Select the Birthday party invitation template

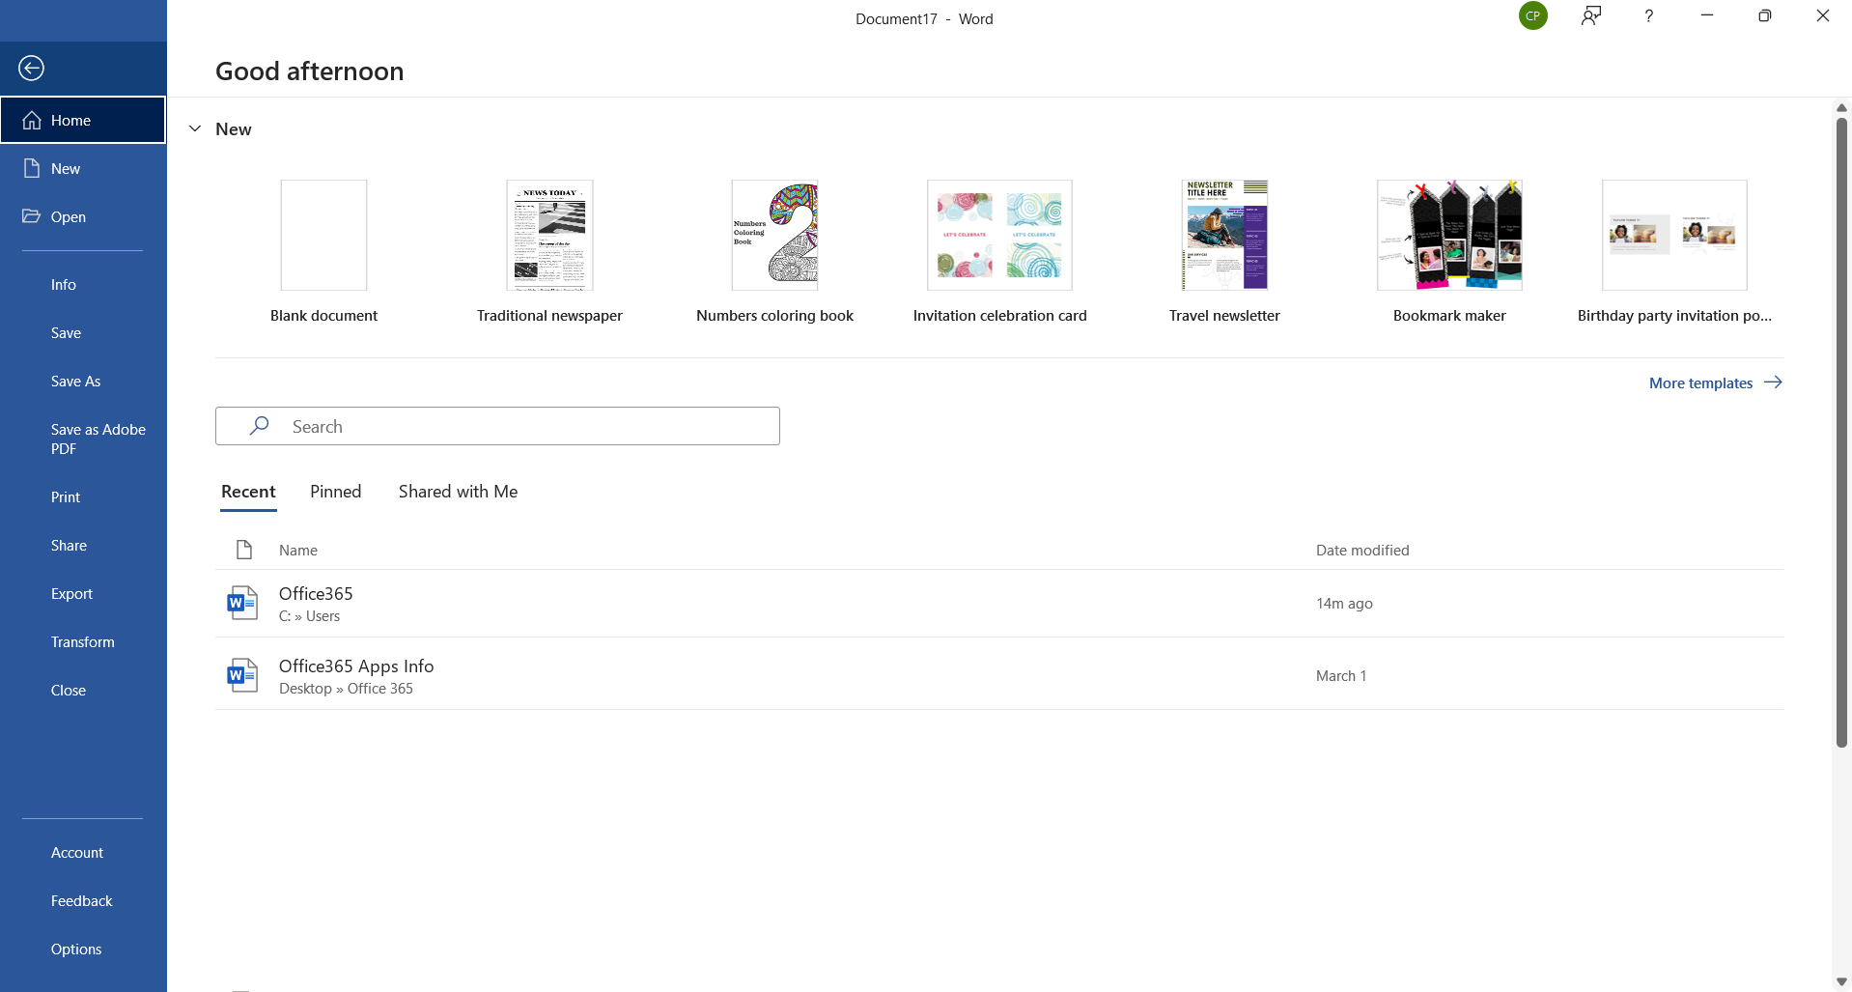click(x=1674, y=251)
